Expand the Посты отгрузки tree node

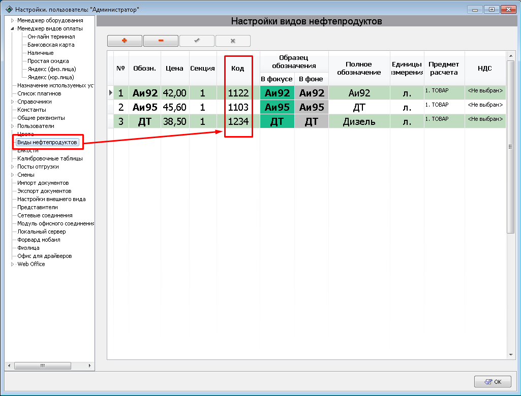[12, 167]
